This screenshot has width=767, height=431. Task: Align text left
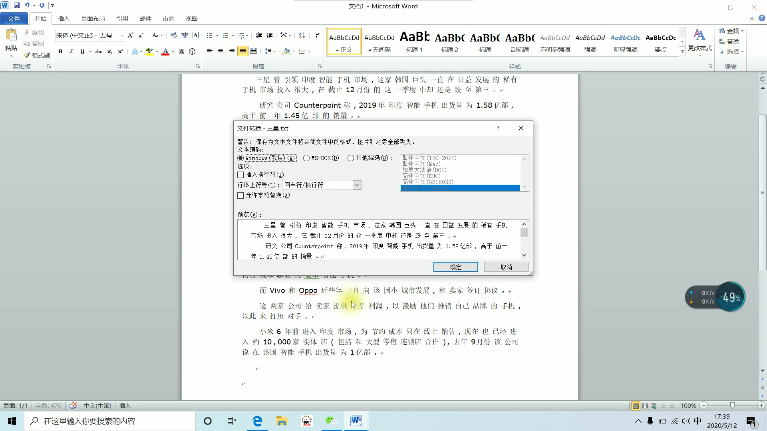(209, 51)
